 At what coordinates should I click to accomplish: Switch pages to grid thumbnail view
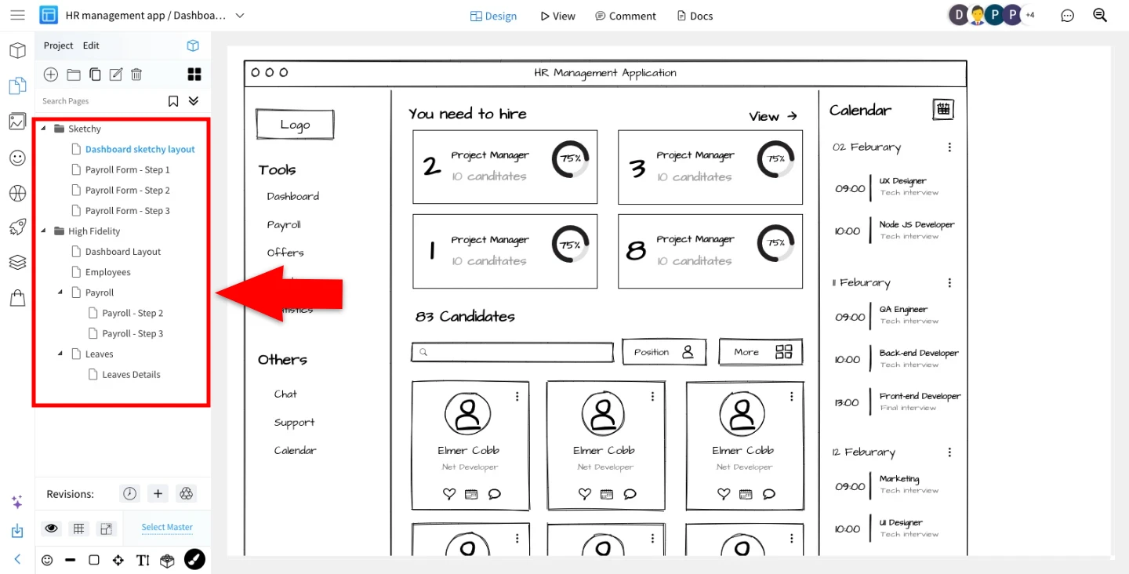click(x=194, y=74)
